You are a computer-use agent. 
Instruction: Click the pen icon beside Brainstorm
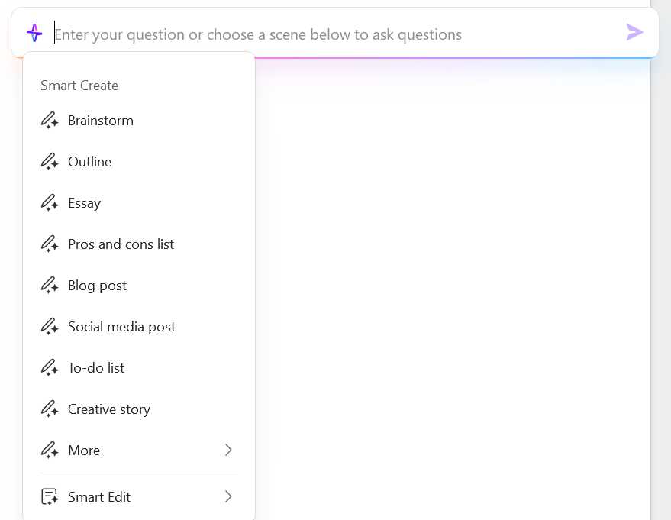pyautogui.click(x=50, y=121)
